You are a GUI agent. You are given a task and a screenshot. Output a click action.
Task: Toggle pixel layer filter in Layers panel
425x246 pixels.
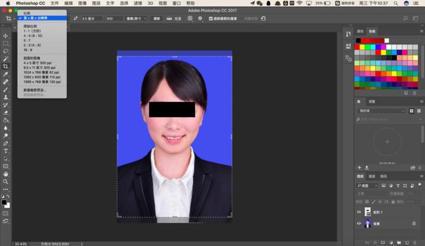(384, 185)
